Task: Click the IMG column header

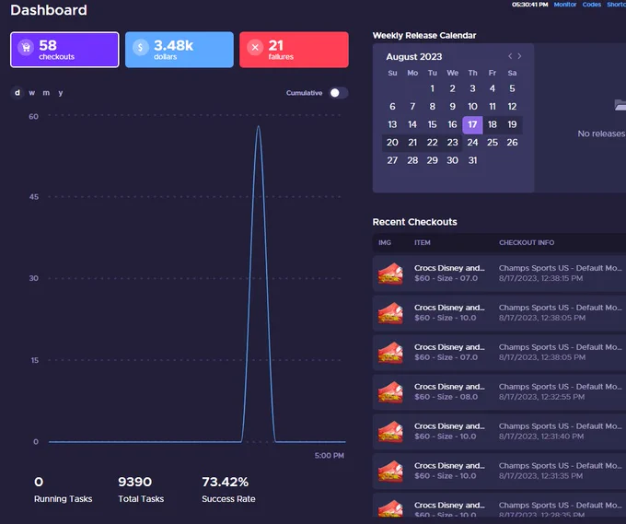Action: [385, 242]
